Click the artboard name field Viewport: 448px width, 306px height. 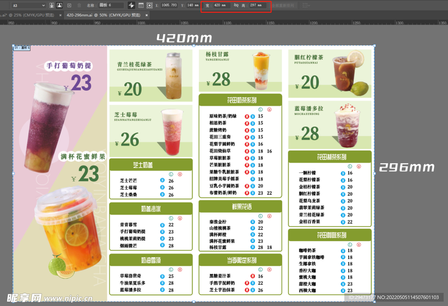112,5
